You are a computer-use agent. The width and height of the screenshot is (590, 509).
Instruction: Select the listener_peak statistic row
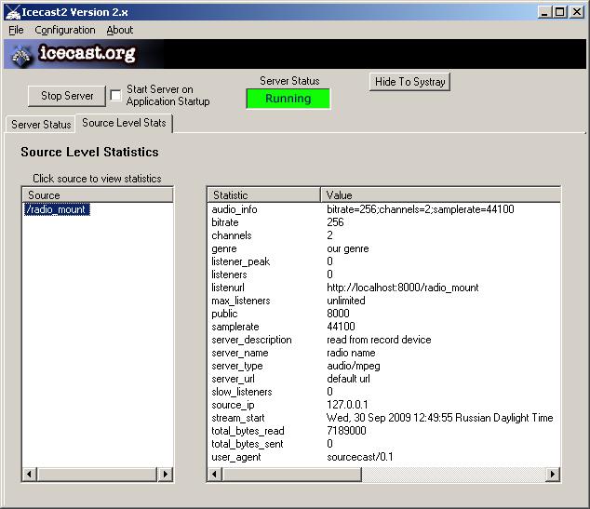(383, 261)
